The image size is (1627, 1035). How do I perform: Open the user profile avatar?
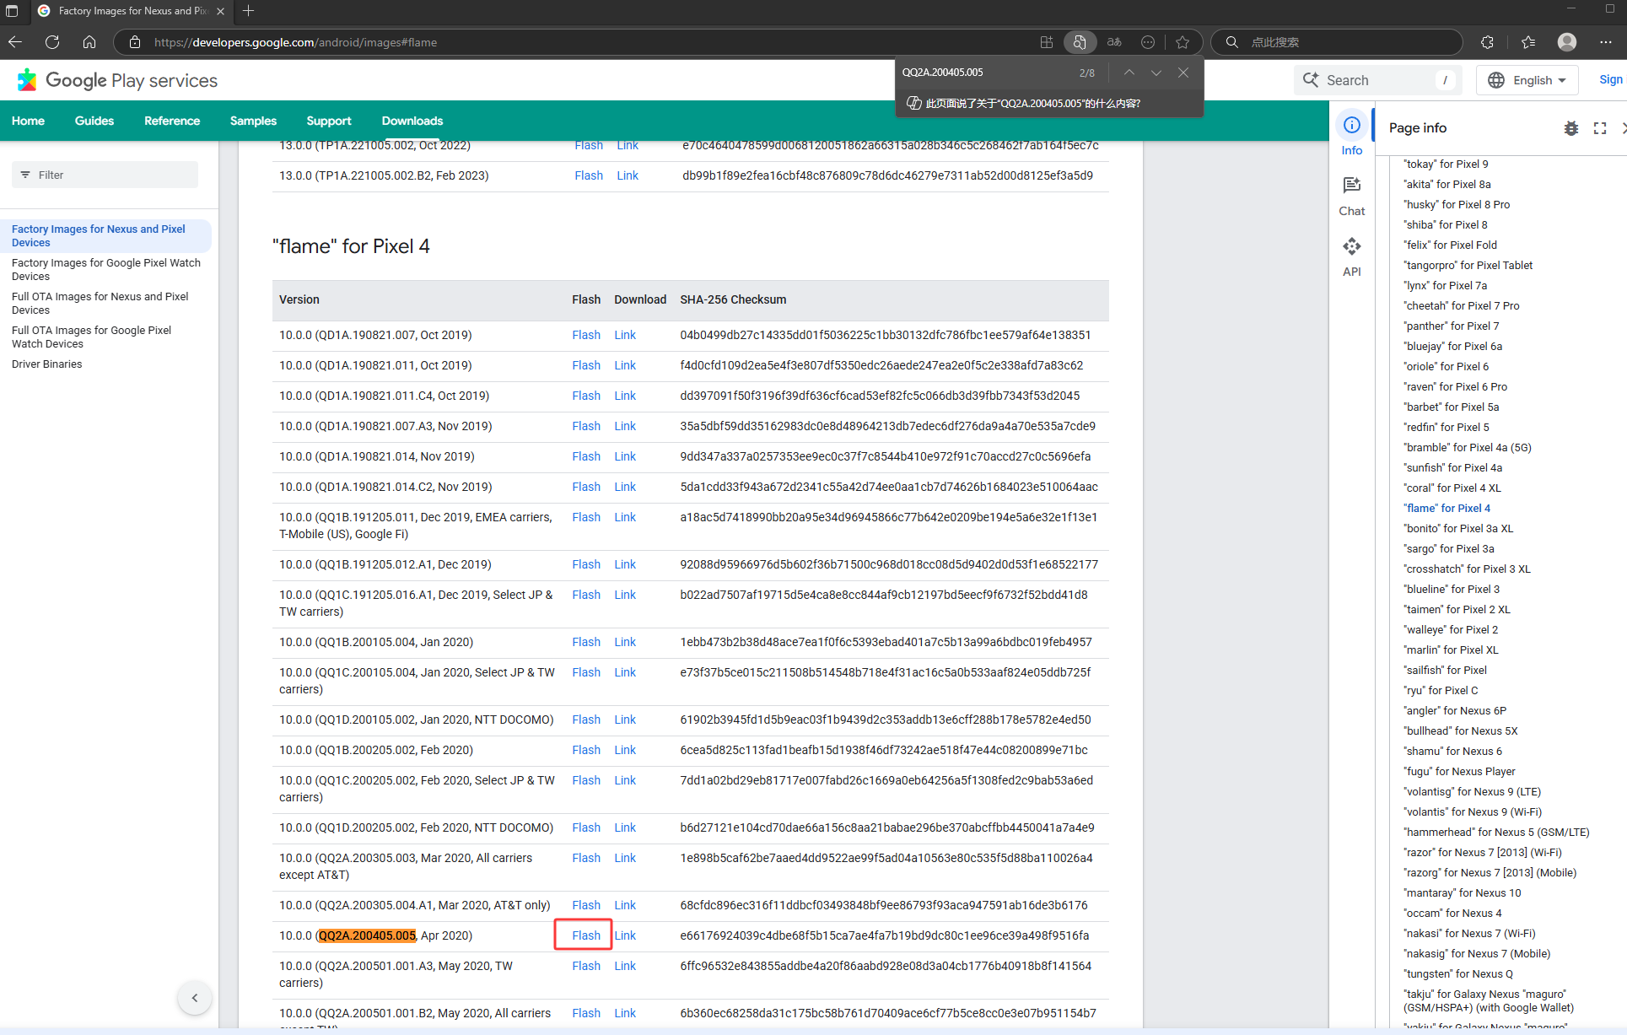(x=1567, y=42)
